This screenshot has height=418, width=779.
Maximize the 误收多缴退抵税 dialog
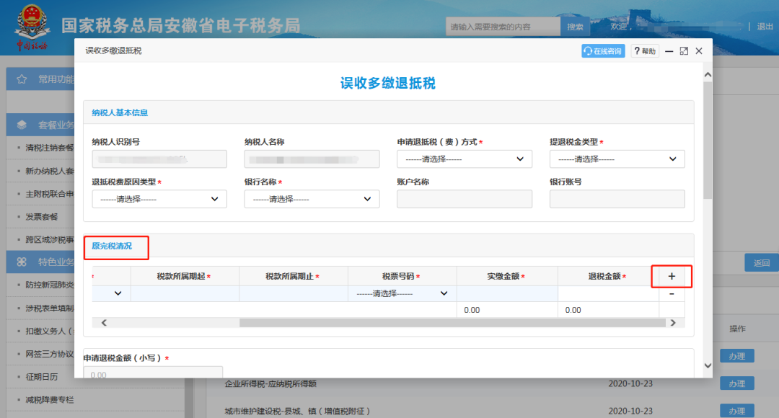(x=684, y=51)
